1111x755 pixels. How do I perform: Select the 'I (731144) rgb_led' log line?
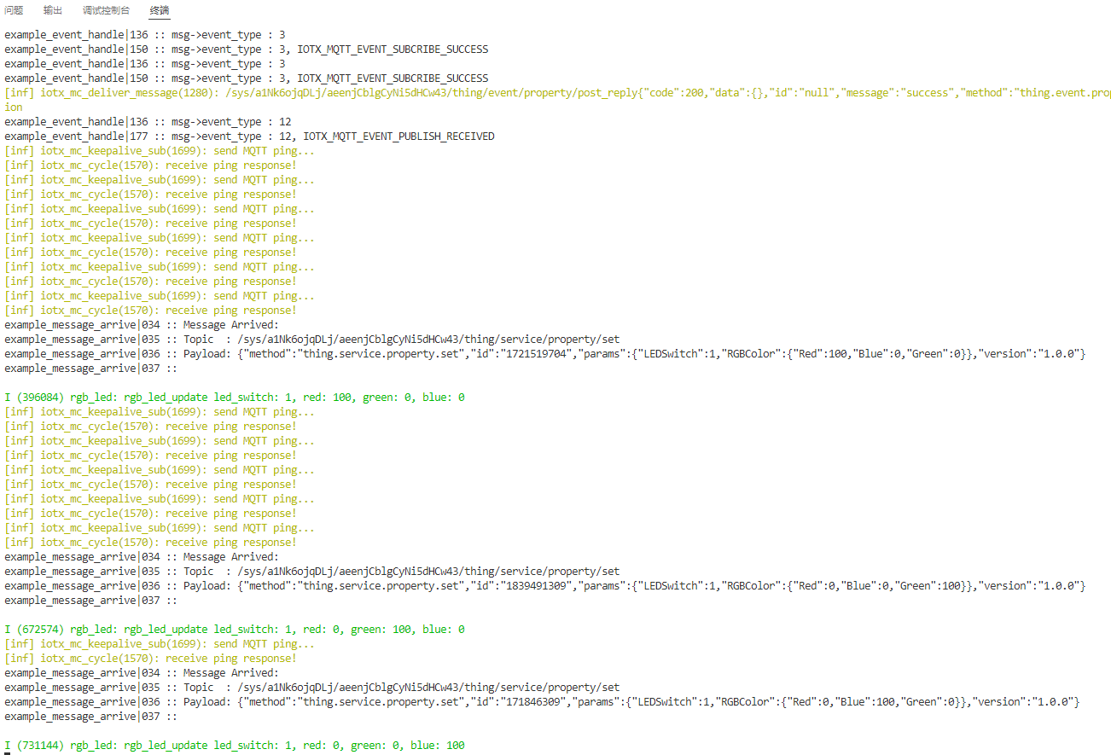click(235, 746)
